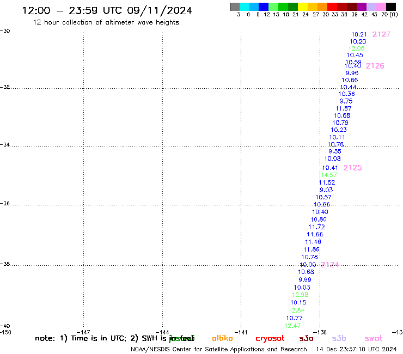
Task: Click the wave height value 10.79
Action: pos(340,123)
